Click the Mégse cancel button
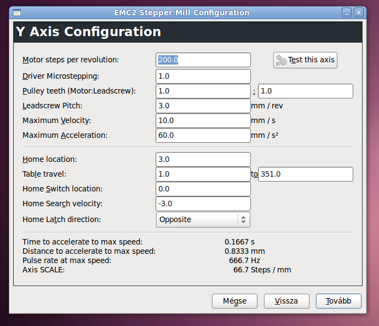379x326 pixels. [234, 301]
